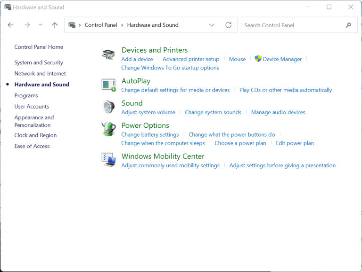This screenshot has height=272, width=362.
Task: Open Devices and Printers heading
Action: pos(155,50)
